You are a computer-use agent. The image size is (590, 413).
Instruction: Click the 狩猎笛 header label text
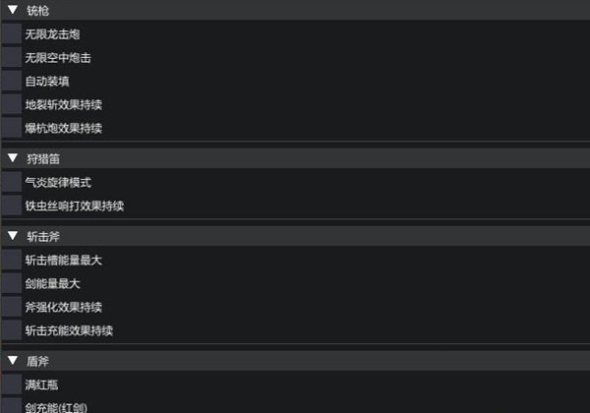[x=43, y=158]
